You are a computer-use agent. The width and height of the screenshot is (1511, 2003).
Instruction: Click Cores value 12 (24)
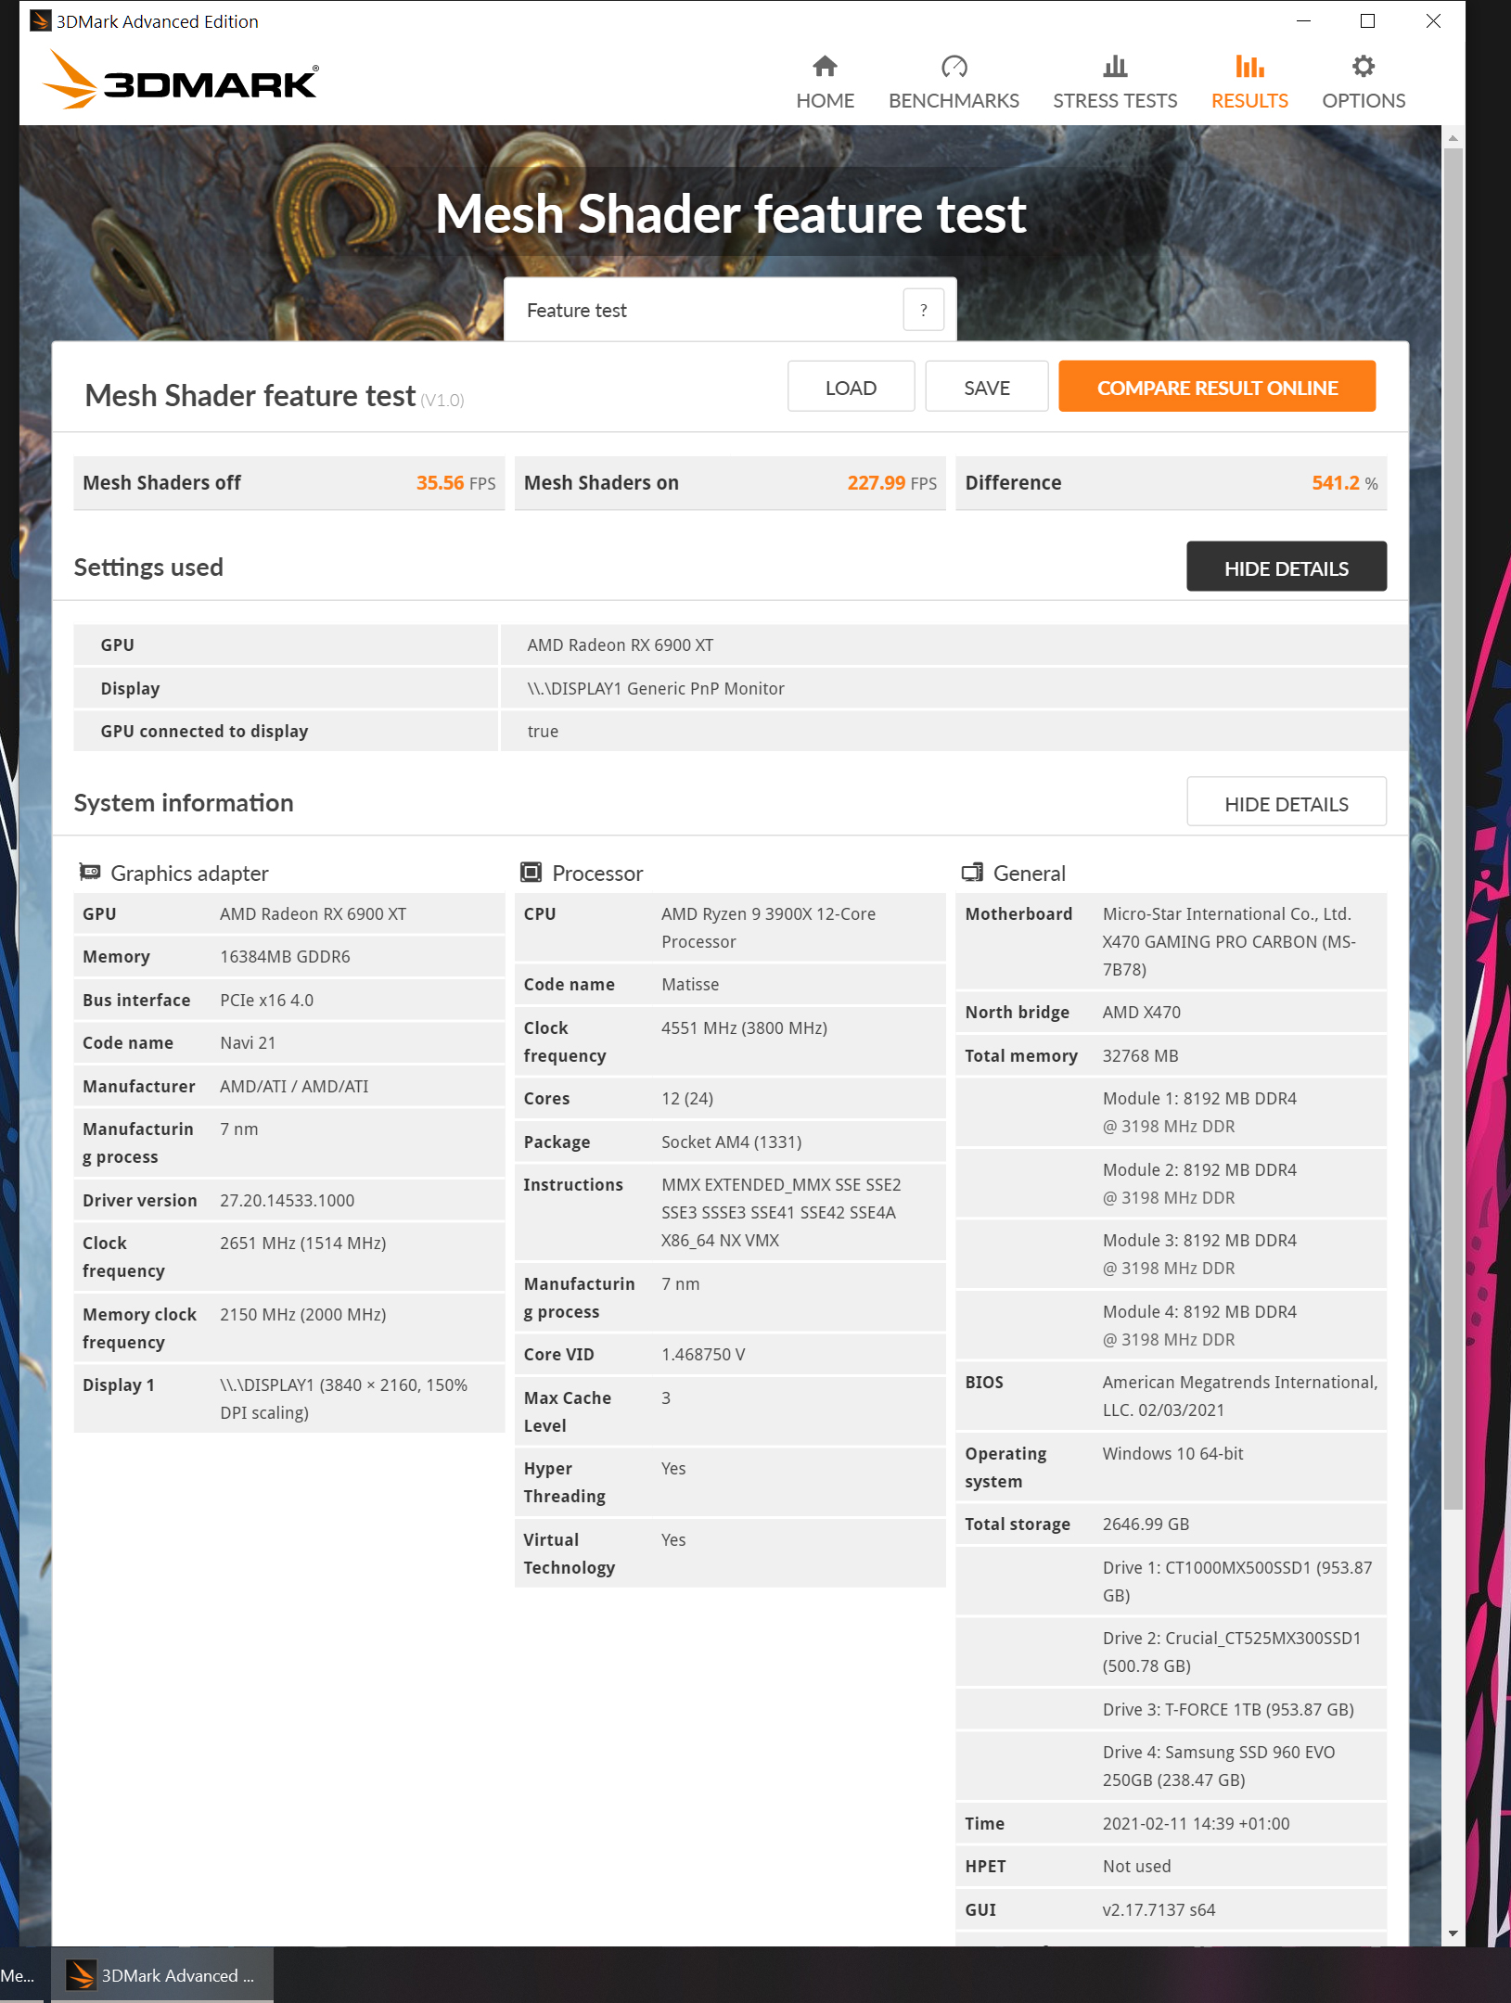pyautogui.click(x=687, y=1098)
